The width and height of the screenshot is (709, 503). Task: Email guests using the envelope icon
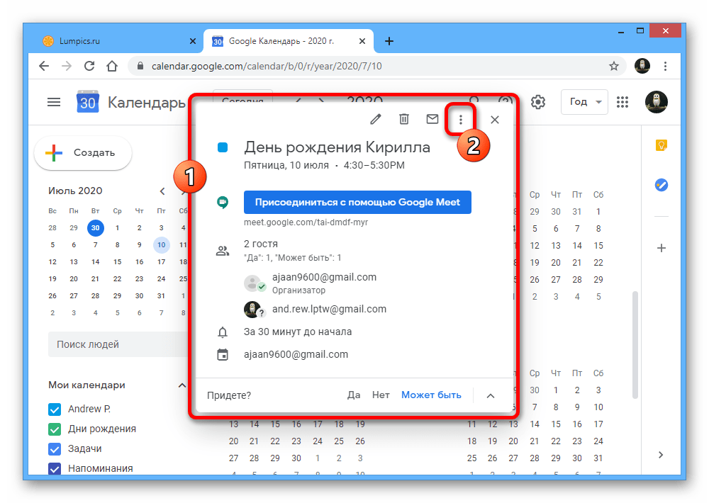[x=432, y=119]
